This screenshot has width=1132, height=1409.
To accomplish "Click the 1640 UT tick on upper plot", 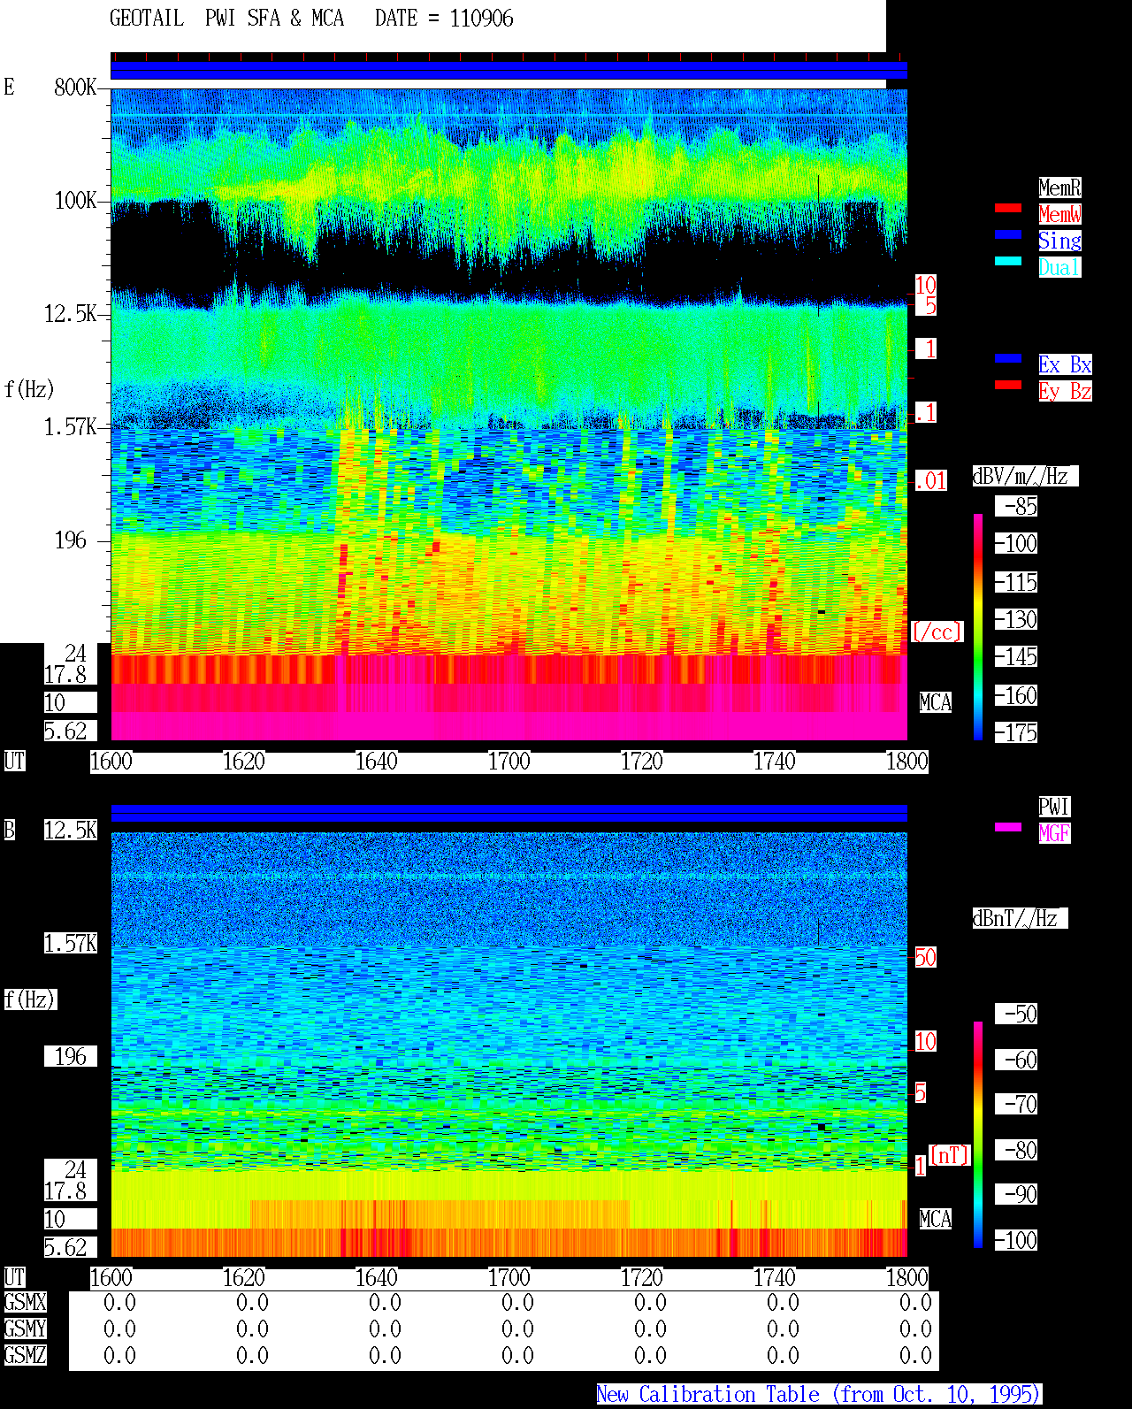I will click(377, 761).
